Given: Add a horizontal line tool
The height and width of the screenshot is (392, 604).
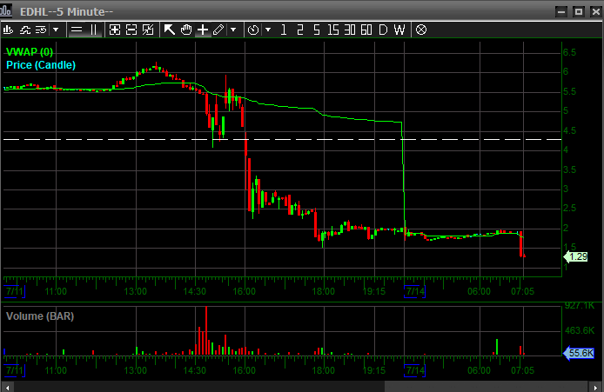Looking at the screenshot, I should click(77, 30).
